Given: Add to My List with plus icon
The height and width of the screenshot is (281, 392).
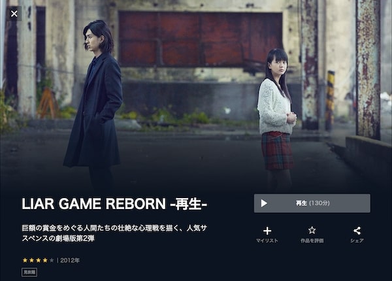Looking at the screenshot, I should point(267,231).
